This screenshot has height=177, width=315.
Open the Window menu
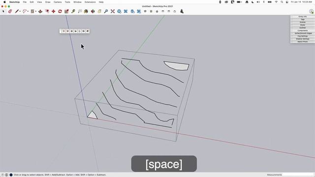[77, 2]
